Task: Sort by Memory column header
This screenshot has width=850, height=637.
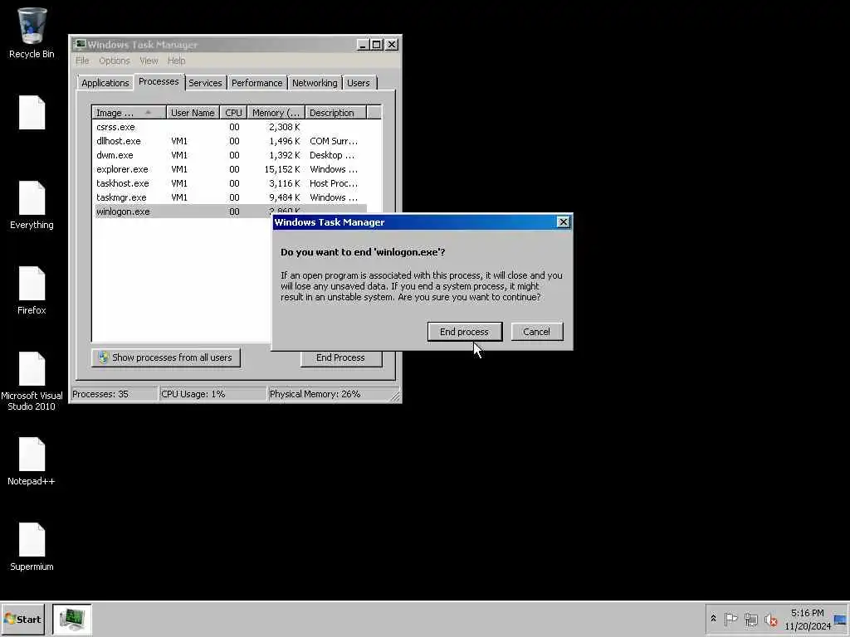Action: point(276,113)
